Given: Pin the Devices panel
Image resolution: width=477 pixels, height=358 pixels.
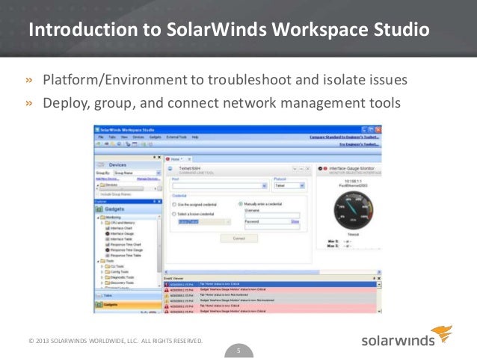Looking at the screenshot, I should [x=154, y=157].
